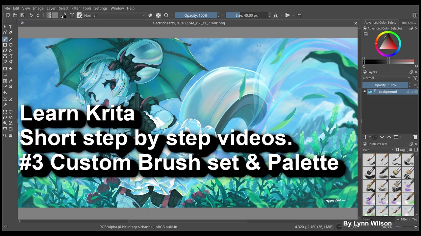This screenshot has height=236, width=421.
Task: Open the brush preset chooser icon
Action: pyautogui.click(x=79, y=15)
